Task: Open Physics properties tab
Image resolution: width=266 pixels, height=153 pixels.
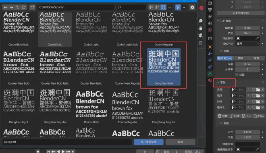Action: coord(210,60)
